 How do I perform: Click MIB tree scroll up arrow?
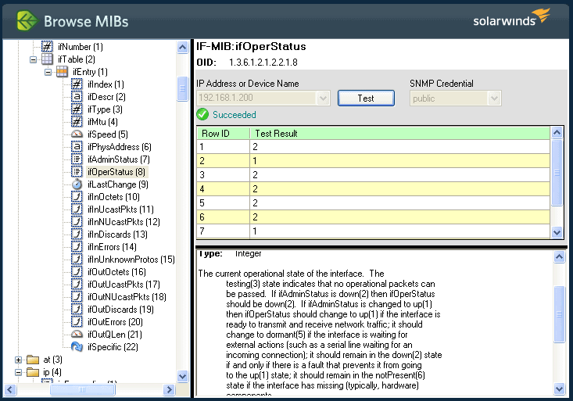(x=182, y=47)
